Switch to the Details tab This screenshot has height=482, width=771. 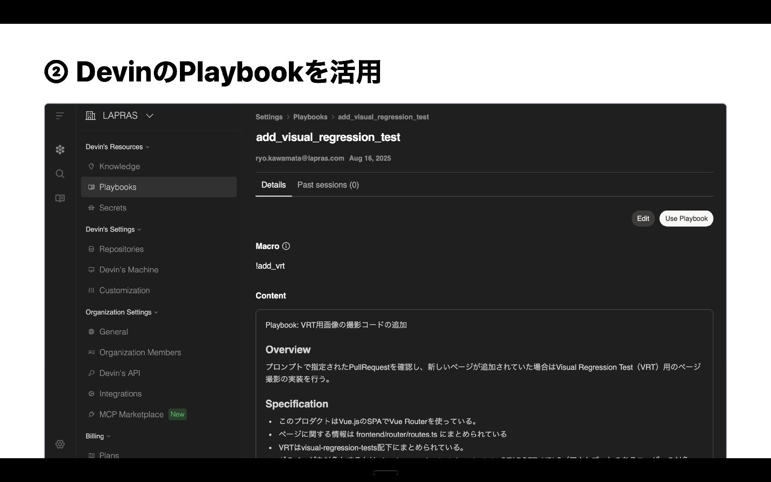[x=273, y=185]
